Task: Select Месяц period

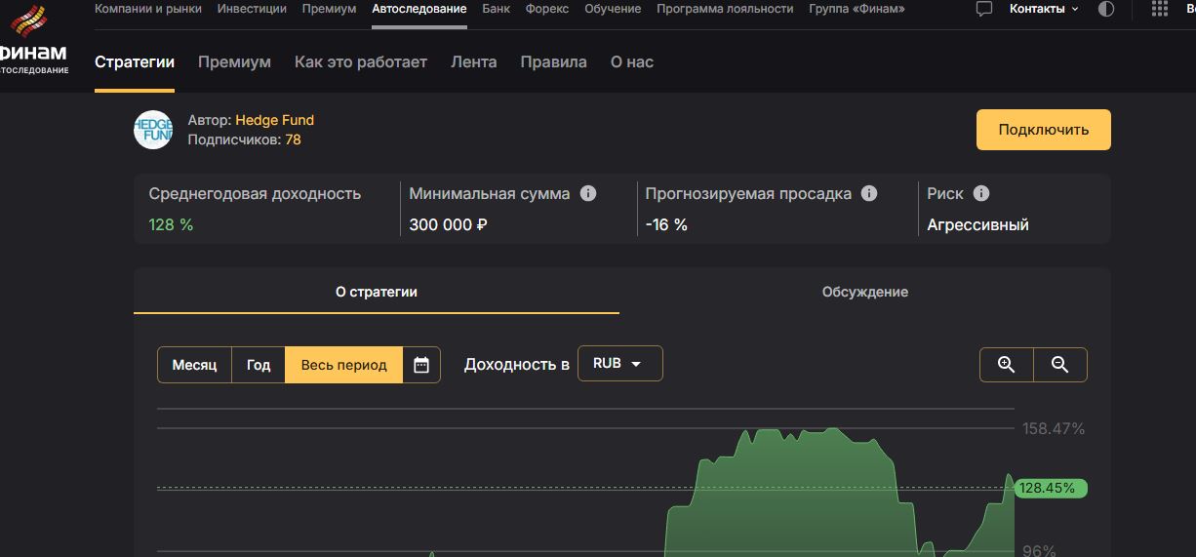Action: (x=194, y=365)
